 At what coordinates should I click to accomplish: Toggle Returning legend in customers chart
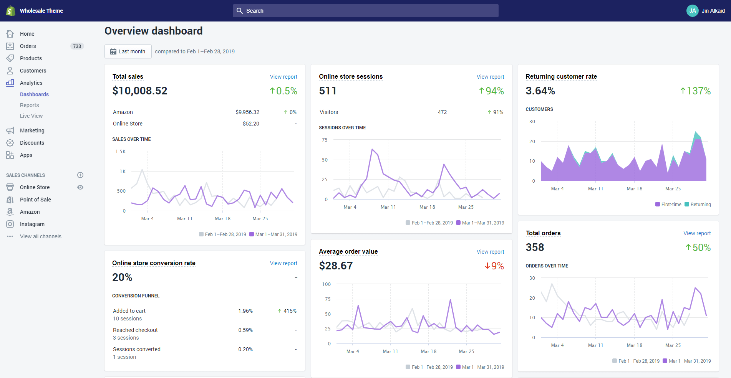[698, 205]
